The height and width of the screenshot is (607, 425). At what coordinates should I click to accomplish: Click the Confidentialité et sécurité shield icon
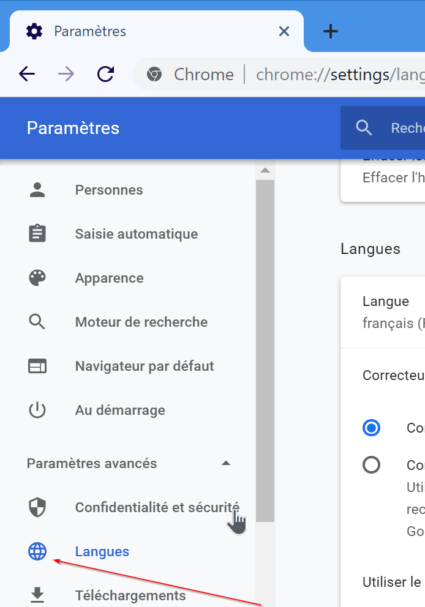pyautogui.click(x=37, y=507)
